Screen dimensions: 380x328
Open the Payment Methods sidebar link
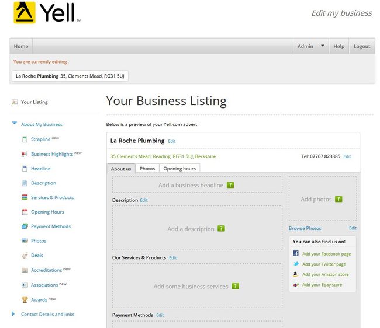(51, 226)
